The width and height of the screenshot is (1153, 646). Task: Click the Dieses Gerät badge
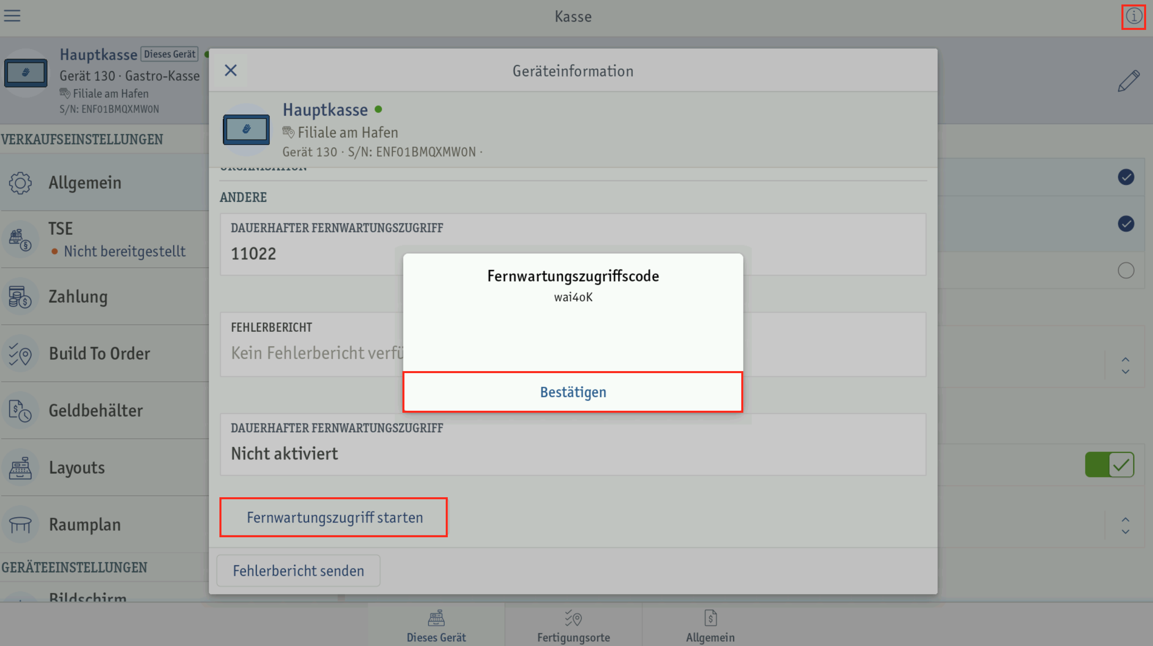click(170, 54)
